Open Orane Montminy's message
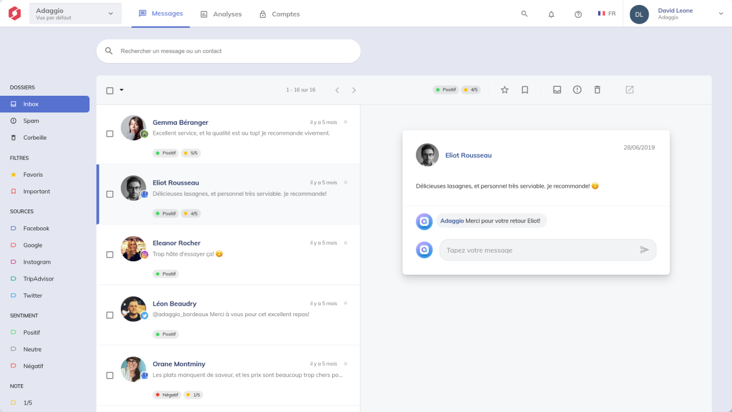The width and height of the screenshot is (732, 412). point(228,375)
